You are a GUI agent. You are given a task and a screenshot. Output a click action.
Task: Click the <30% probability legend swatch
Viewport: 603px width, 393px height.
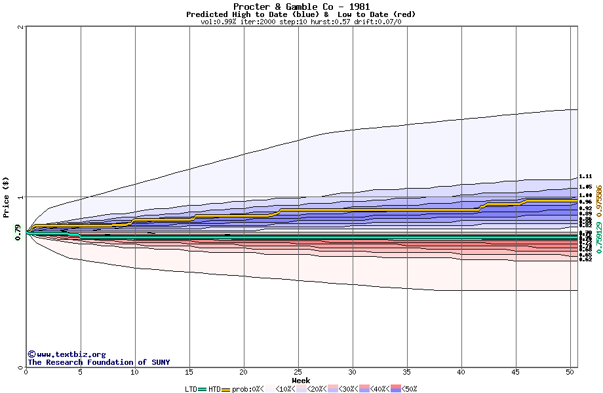[x=332, y=389]
